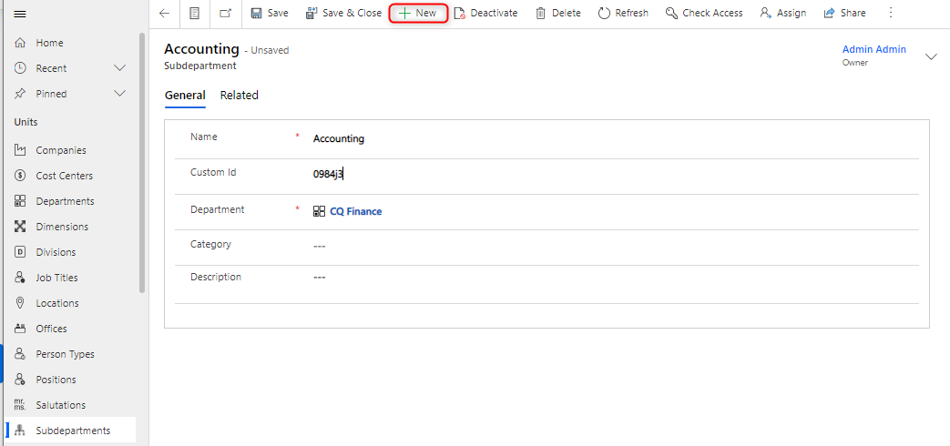Click the Custom Id input field
The height and width of the screenshot is (446, 950).
pyautogui.click(x=547, y=174)
